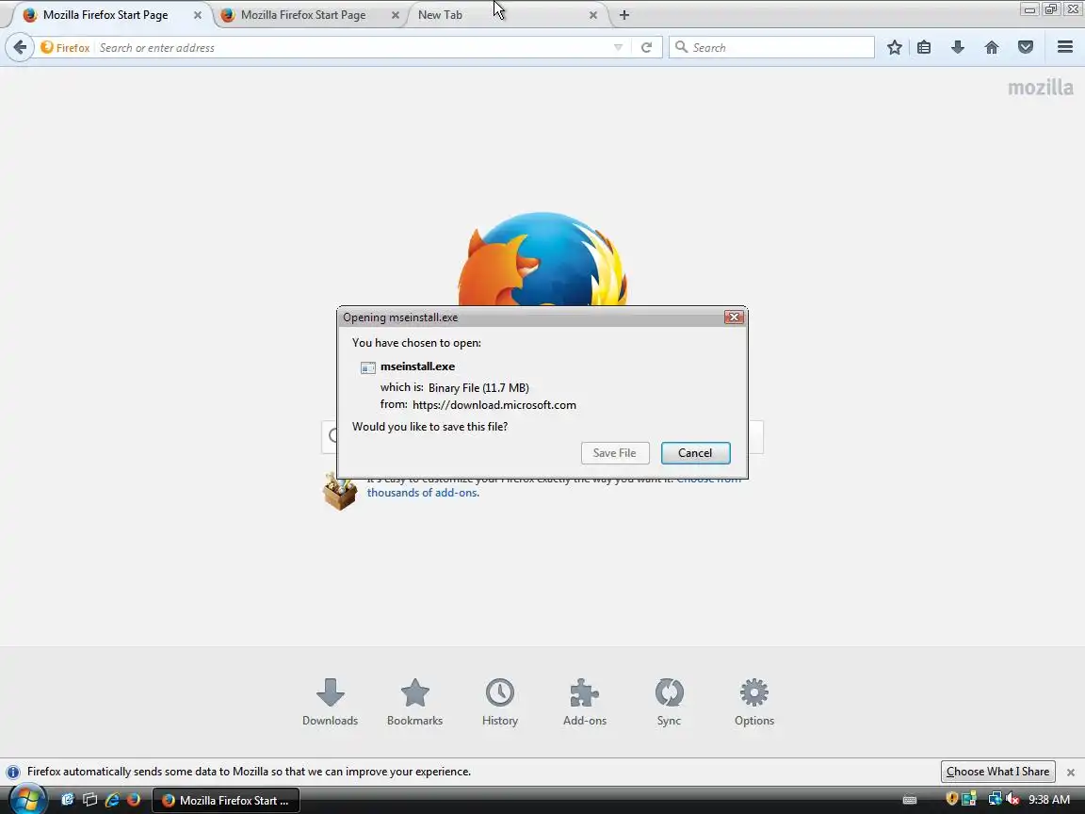Open Downloads from the start page
The image size is (1085, 814).
click(330, 702)
